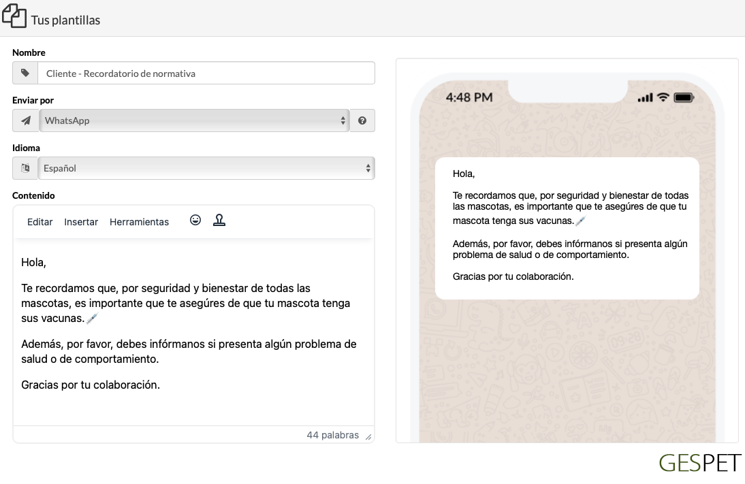
Task: Click the 44 palabras word count label
Action: tap(334, 435)
